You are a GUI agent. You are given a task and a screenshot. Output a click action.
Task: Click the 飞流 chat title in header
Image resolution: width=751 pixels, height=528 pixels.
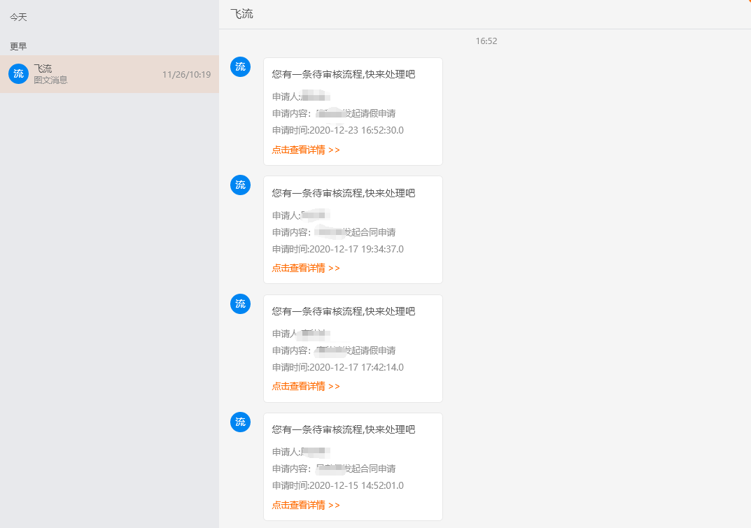pyautogui.click(x=241, y=14)
